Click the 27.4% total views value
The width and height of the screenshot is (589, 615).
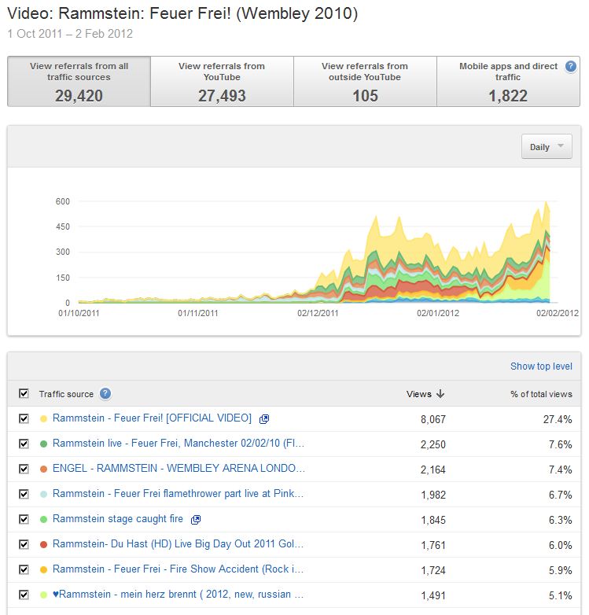pos(558,419)
